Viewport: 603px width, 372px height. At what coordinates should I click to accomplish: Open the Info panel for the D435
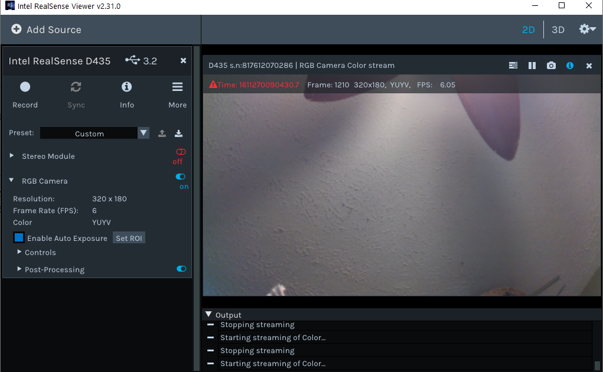pyautogui.click(x=126, y=87)
